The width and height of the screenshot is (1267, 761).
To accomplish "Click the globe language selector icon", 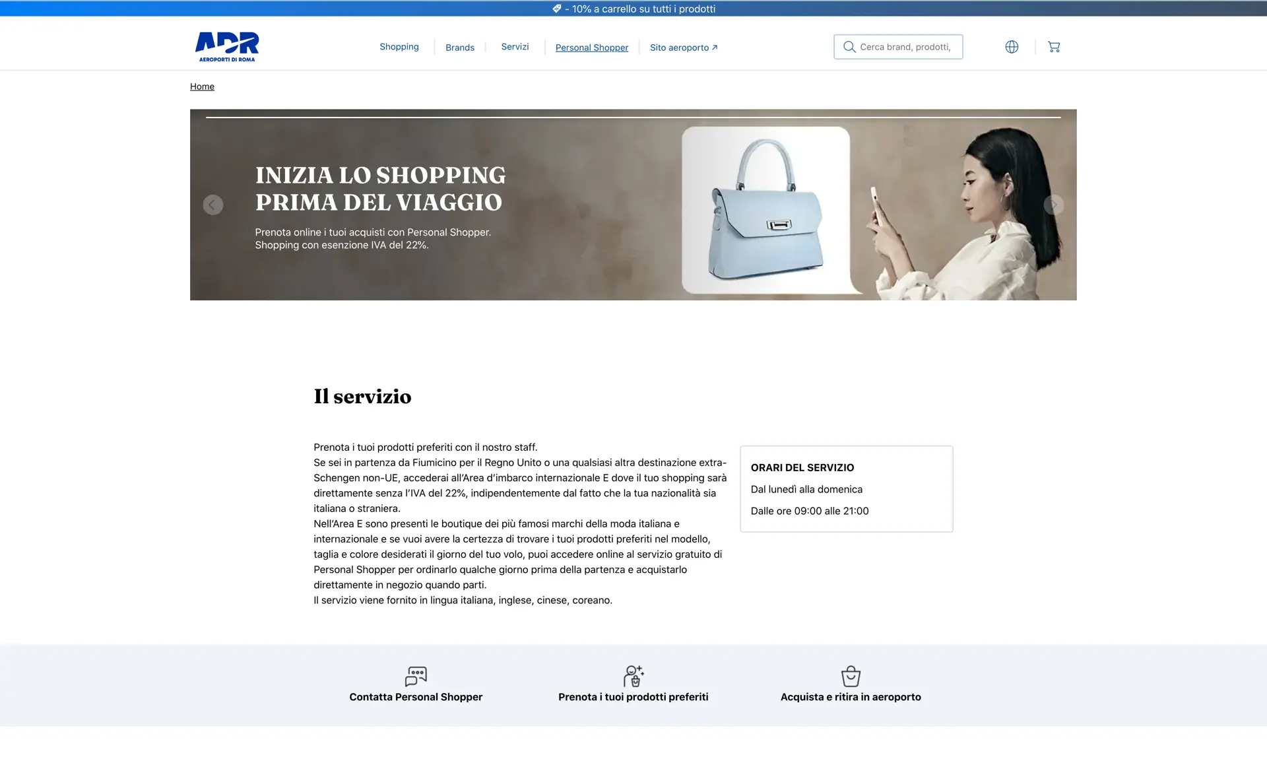I will [x=1012, y=47].
